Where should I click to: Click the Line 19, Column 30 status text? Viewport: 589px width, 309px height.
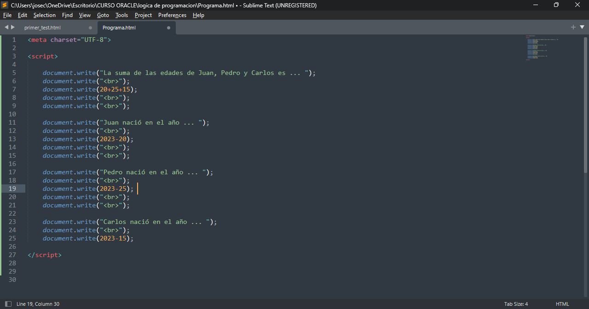(38, 304)
